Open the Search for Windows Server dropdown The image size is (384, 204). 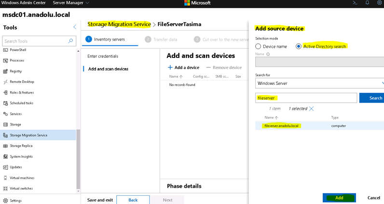[319, 83]
